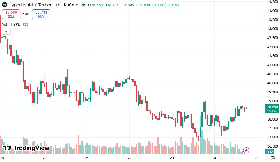This screenshot has width=280, height=162.
Task: Click the lightning bolt icon
Action: point(246,150)
